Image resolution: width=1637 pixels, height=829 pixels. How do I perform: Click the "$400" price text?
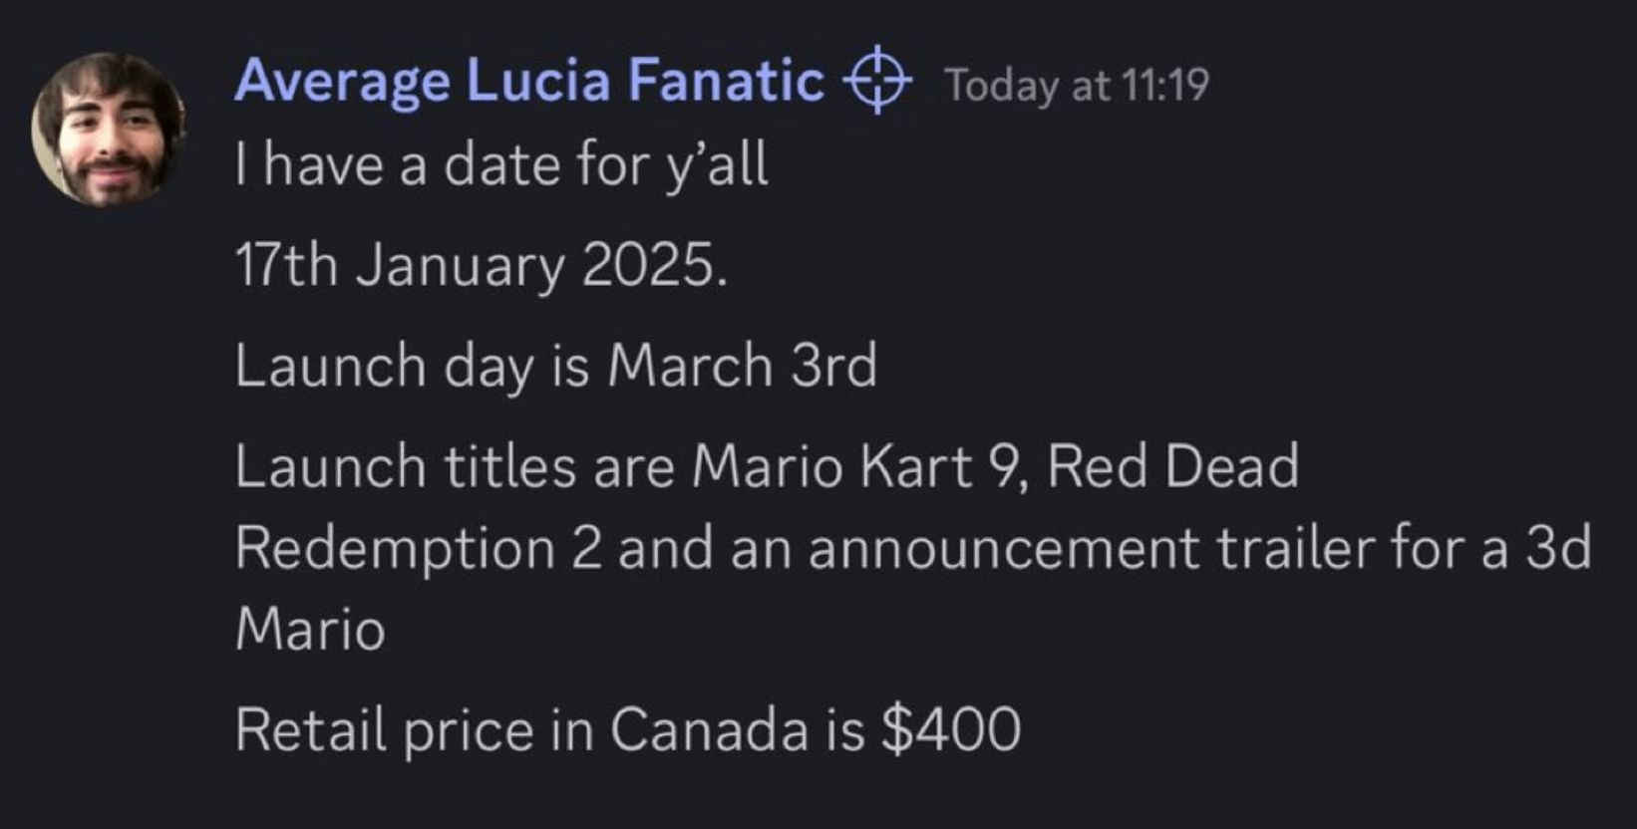click(951, 729)
